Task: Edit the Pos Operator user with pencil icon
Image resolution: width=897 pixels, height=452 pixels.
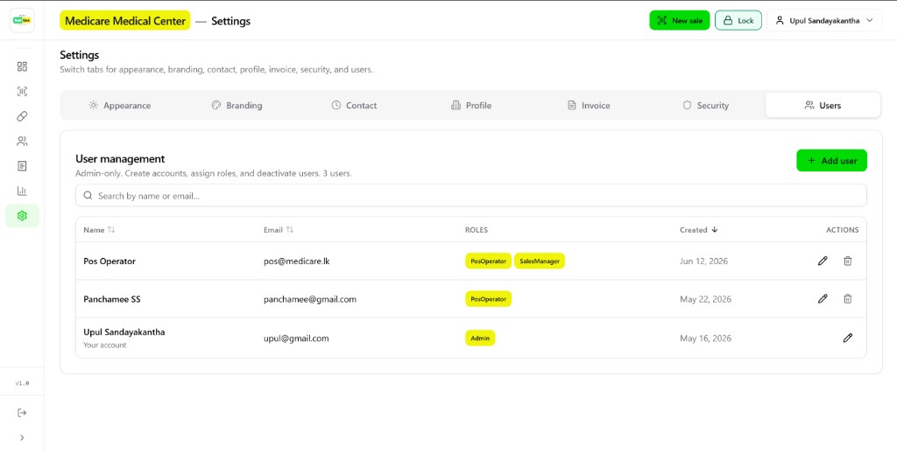Action: click(x=823, y=261)
